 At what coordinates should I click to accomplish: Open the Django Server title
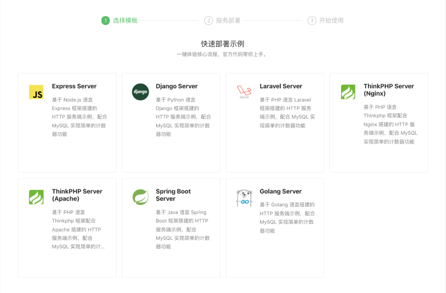point(177,86)
